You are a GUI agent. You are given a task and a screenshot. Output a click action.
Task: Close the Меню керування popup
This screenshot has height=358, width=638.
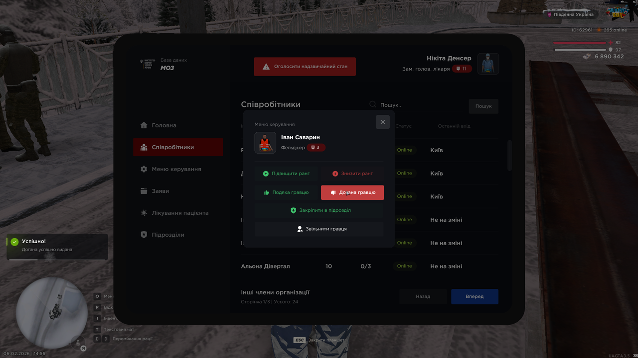click(383, 122)
